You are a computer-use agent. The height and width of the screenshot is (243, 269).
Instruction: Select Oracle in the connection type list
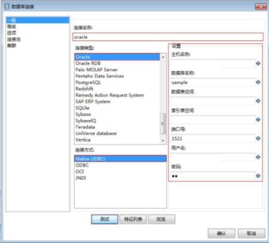[x=117, y=57]
